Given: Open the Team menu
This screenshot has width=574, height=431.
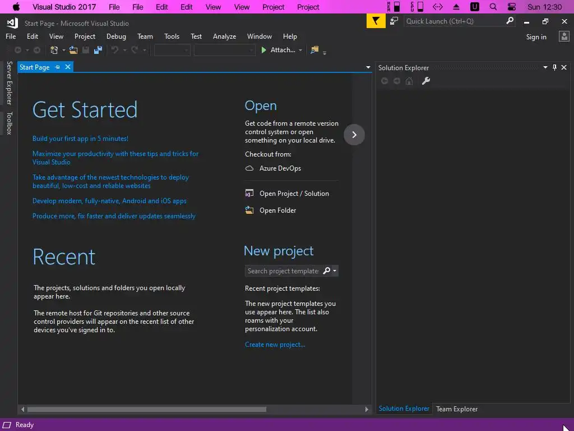Looking at the screenshot, I should (x=145, y=36).
